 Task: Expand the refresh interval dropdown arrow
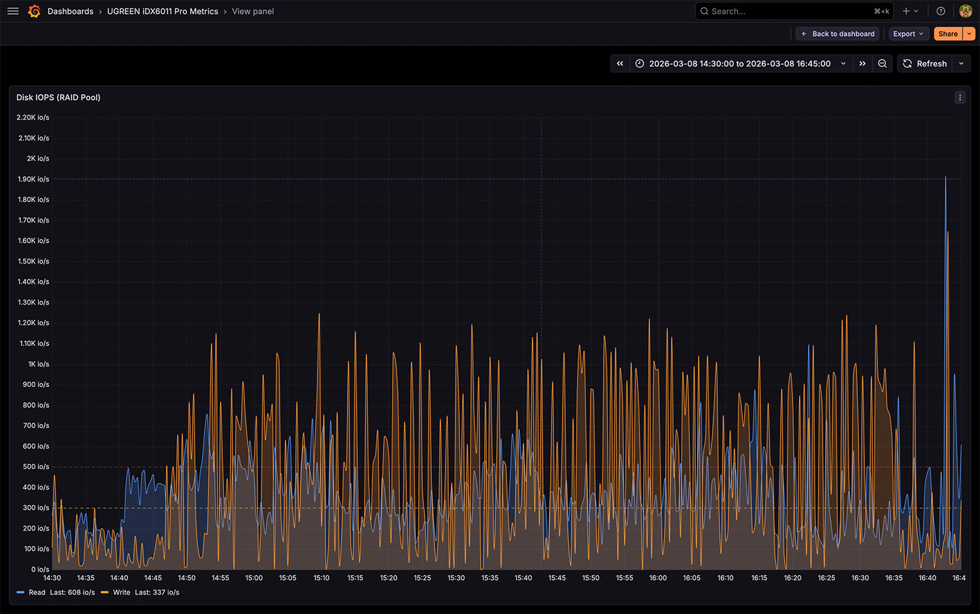tap(961, 63)
